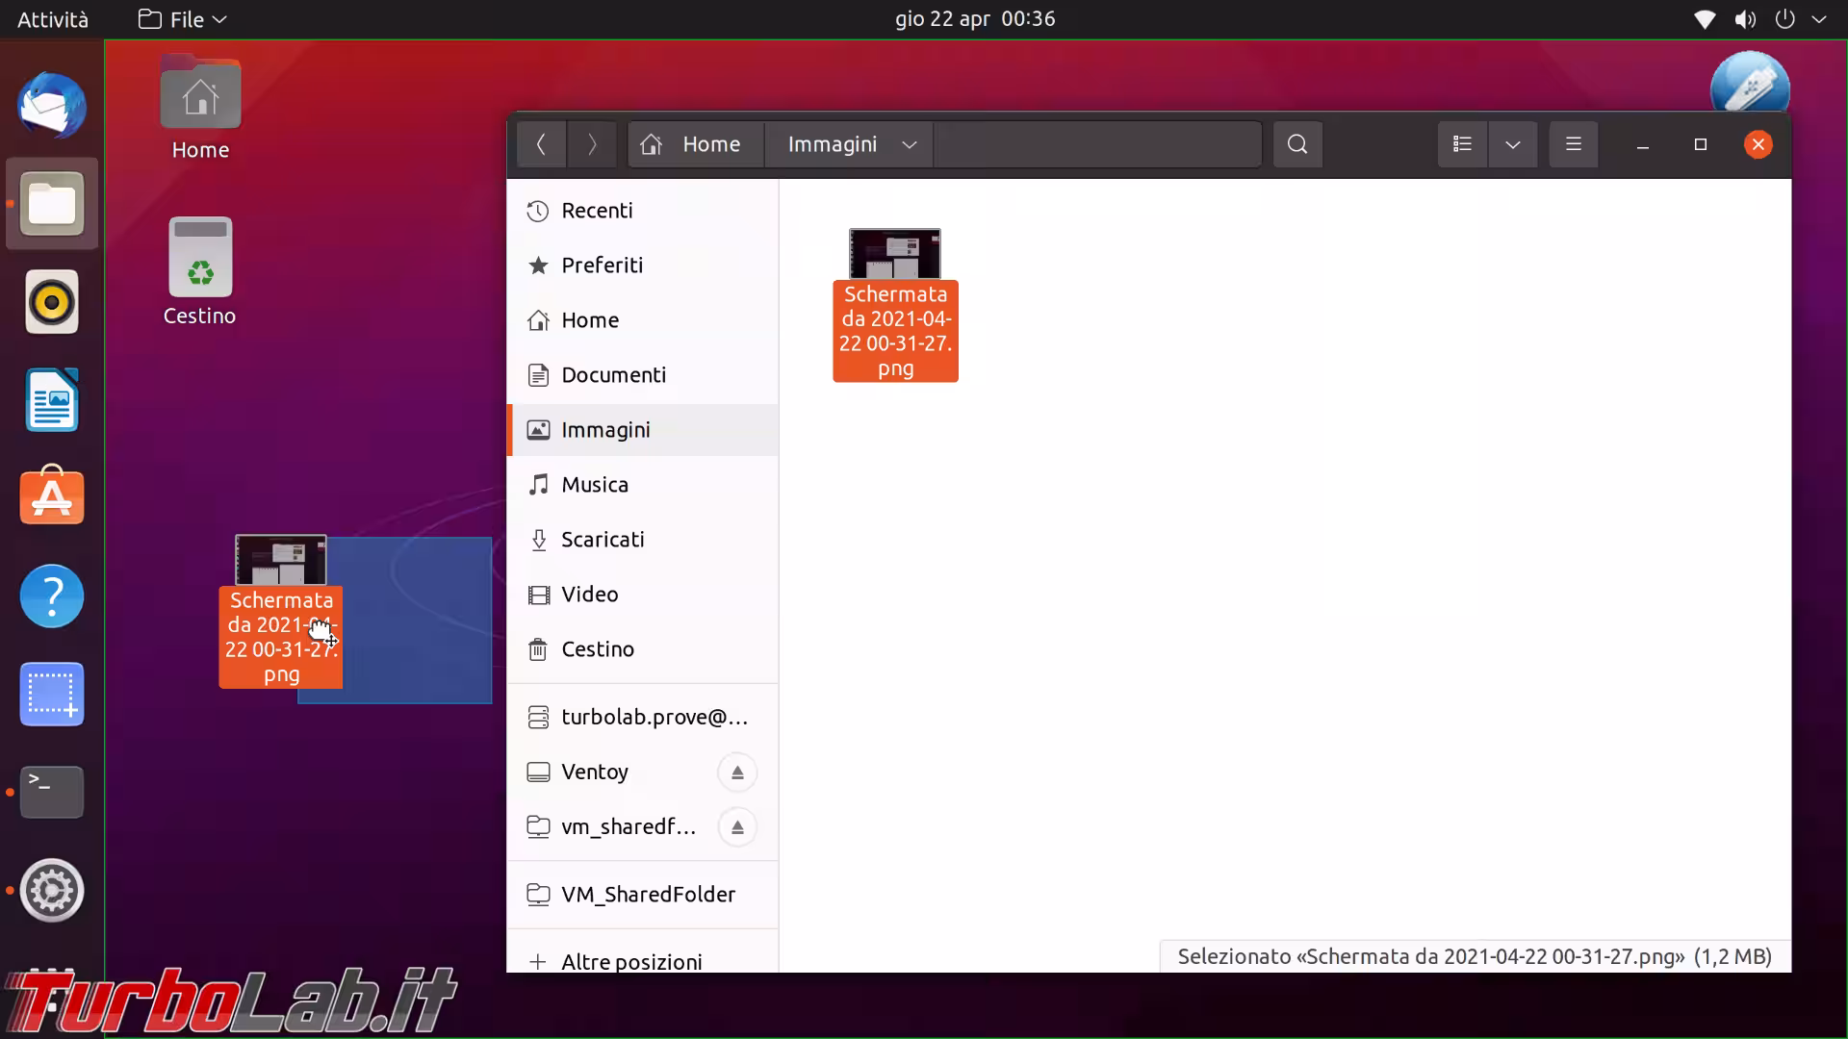Open view options dropdown arrow
This screenshot has height=1039, width=1848.
[1512, 144]
